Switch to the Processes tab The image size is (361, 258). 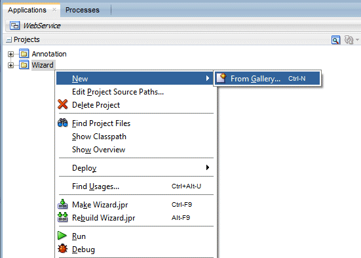83,10
